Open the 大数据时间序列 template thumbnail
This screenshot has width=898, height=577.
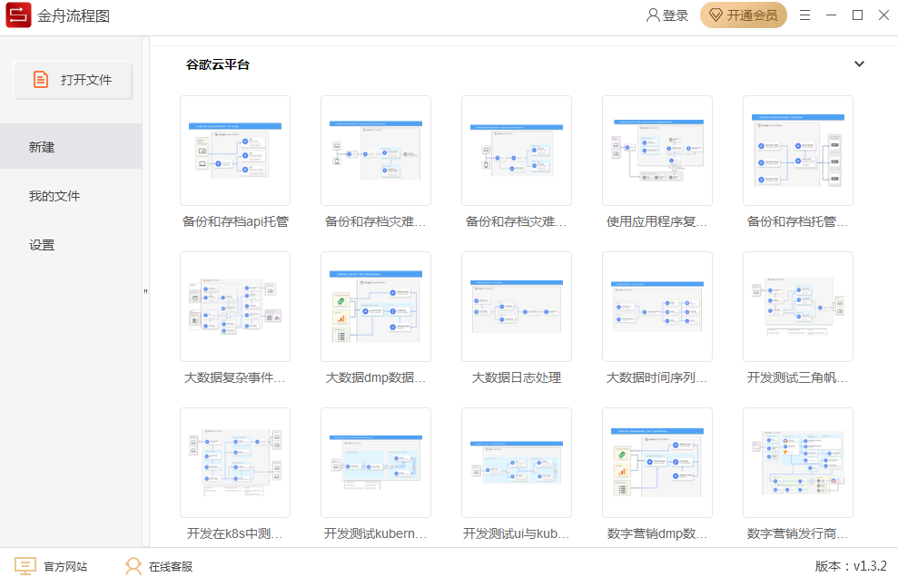[657, 307]
